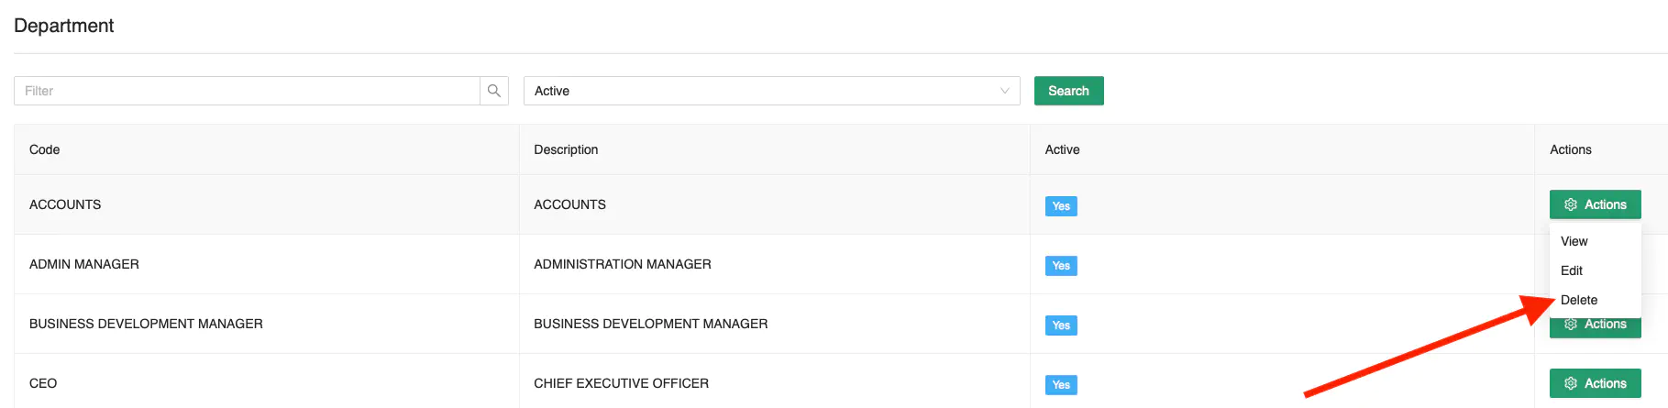Click the Yes badge in the CEO row
Screen dimensions: 1668x408
[1060, 385]
